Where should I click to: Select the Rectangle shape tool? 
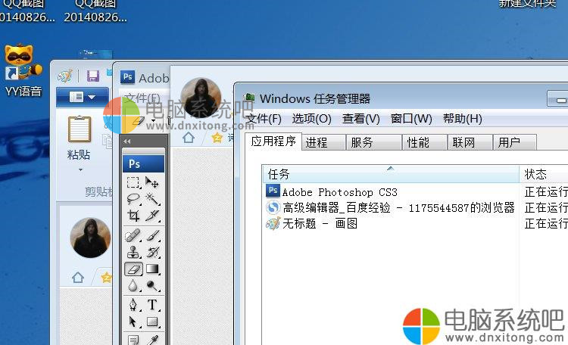pyautogui.click(x=151, y=322)
